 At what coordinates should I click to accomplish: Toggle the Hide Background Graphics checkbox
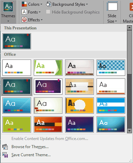(73, 12)
